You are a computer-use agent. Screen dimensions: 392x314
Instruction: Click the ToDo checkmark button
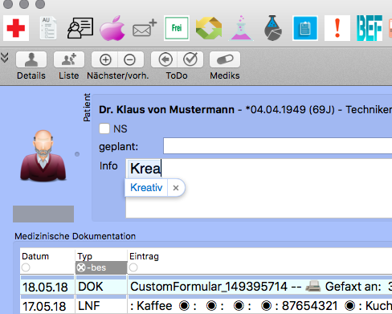[x=190, y=59]
